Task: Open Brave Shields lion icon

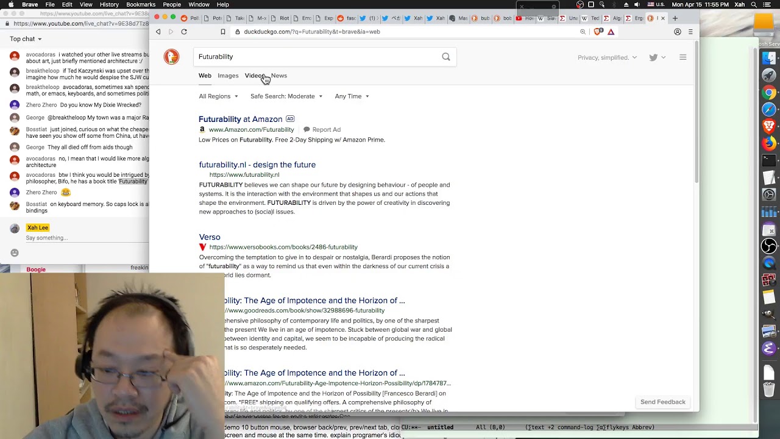Action: point(598,32)
